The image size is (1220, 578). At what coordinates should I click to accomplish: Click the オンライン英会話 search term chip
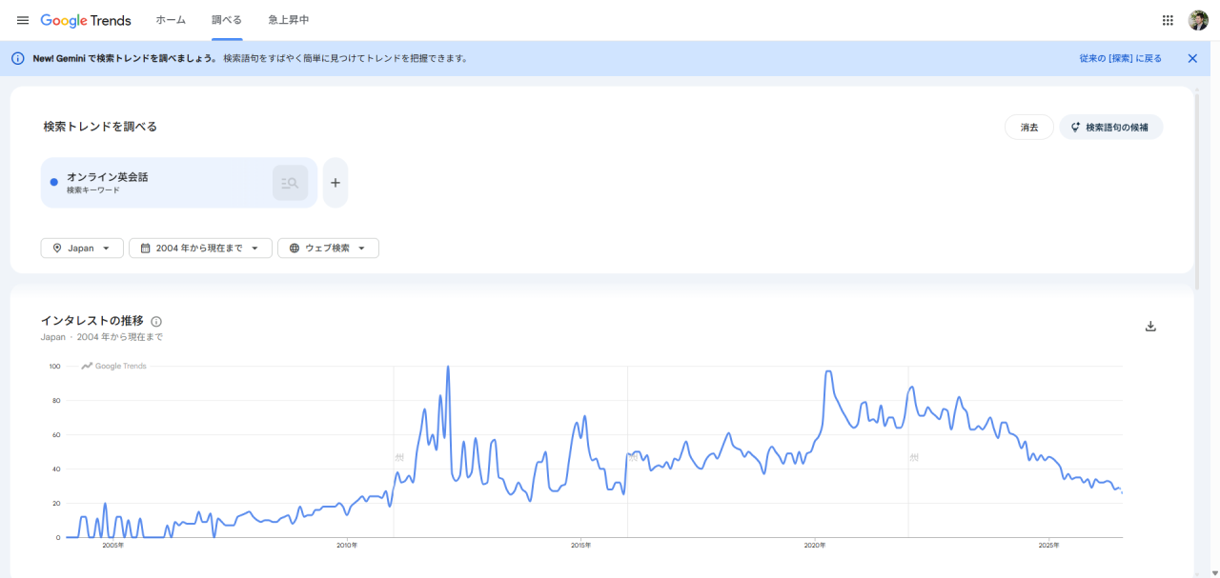pos(179,183)
